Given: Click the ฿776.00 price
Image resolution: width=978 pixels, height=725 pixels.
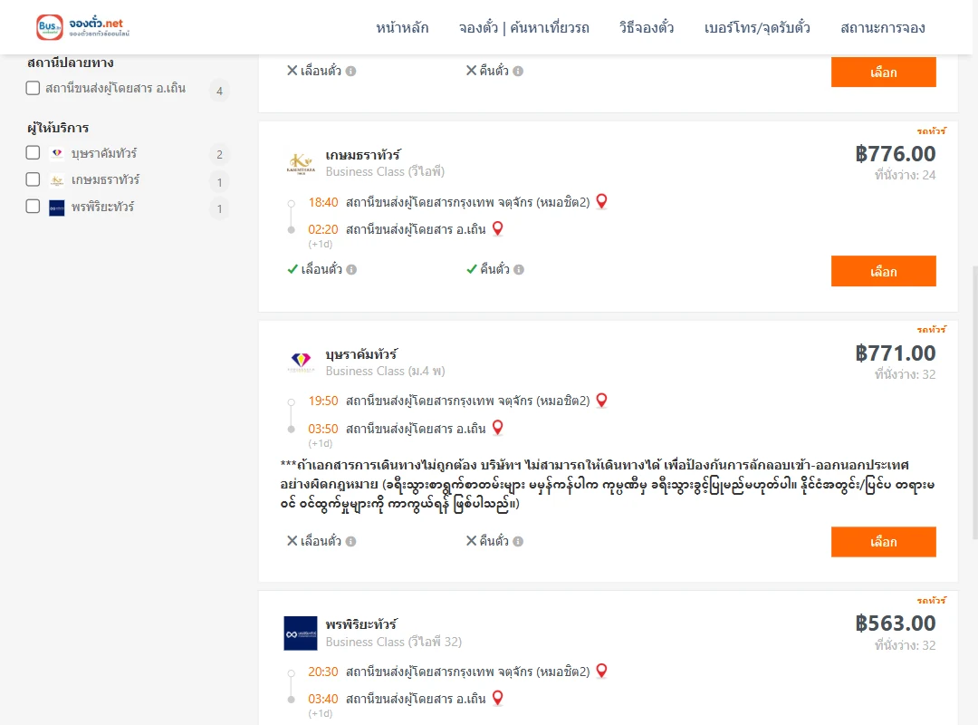Looking at the screenshot, I should coord(895,154).
